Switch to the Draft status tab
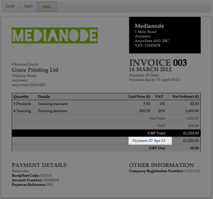Viewport: 213px width, 199px height. (x=10, y=6)
